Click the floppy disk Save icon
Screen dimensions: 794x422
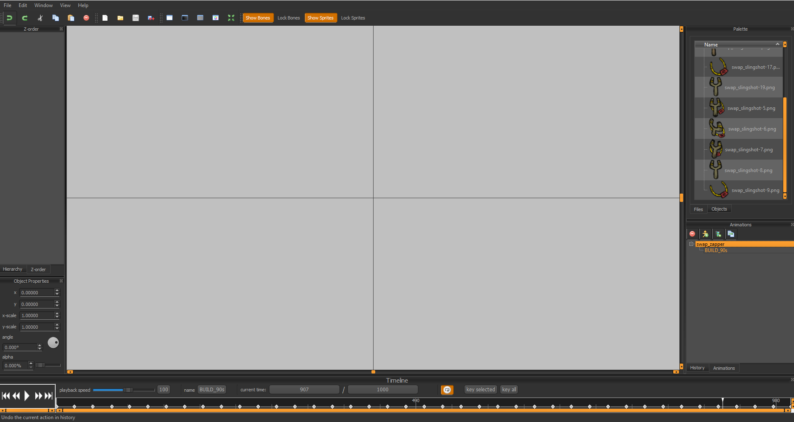(136, 18)
